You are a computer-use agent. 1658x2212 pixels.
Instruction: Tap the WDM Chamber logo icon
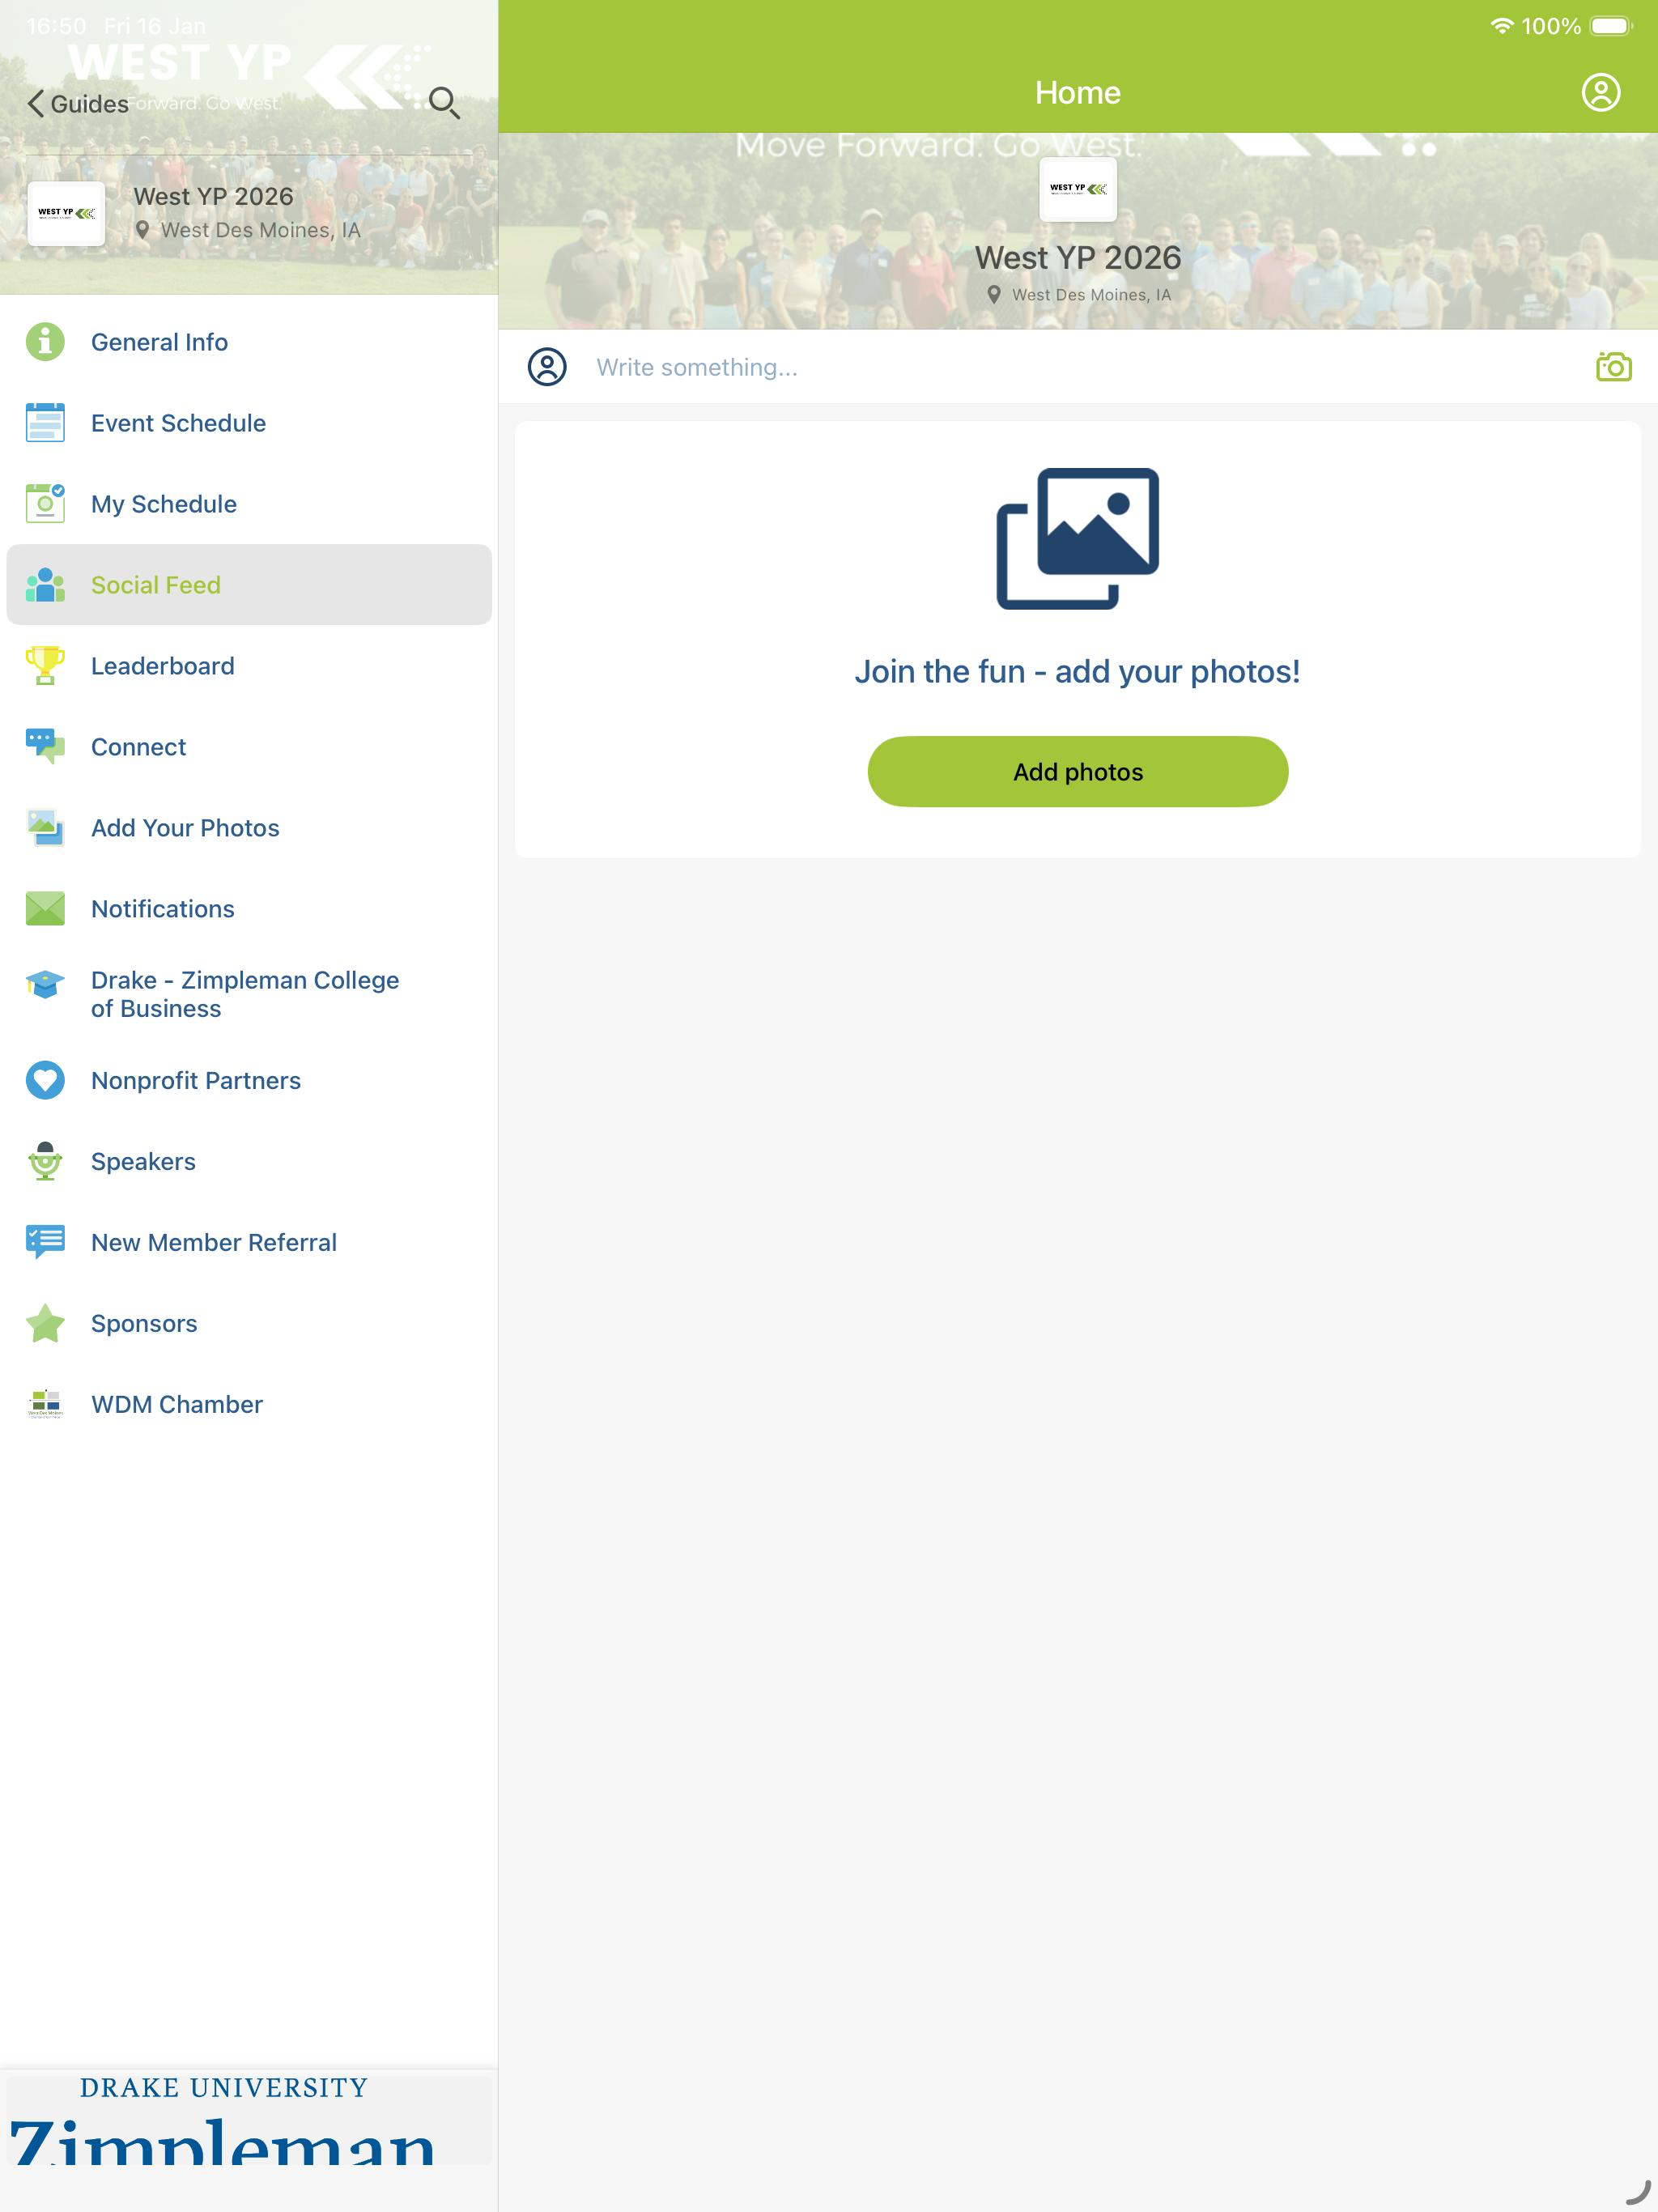tap(45, 1404)
